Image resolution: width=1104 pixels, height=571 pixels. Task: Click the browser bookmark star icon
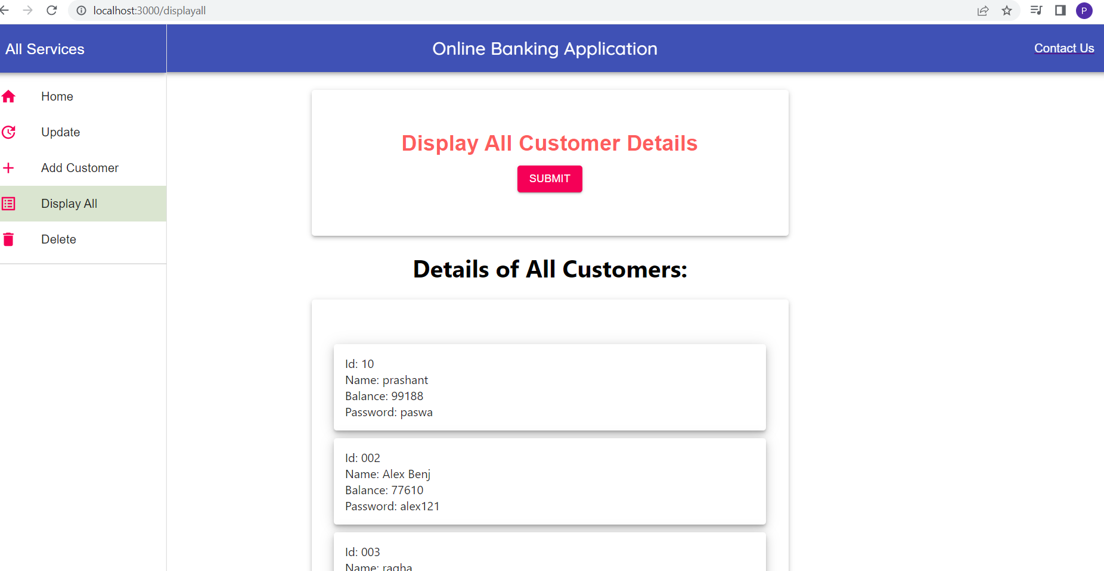coord(1007,10)
